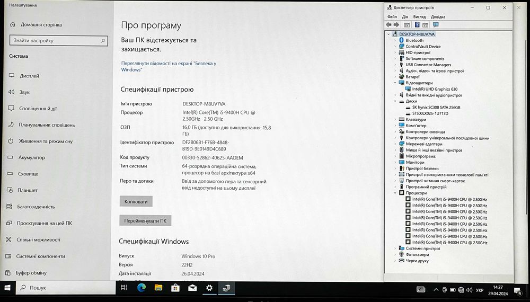Open the Файл menu in Device Manager
This screenshot has width=530, height=302.
[x=392, y=16]
